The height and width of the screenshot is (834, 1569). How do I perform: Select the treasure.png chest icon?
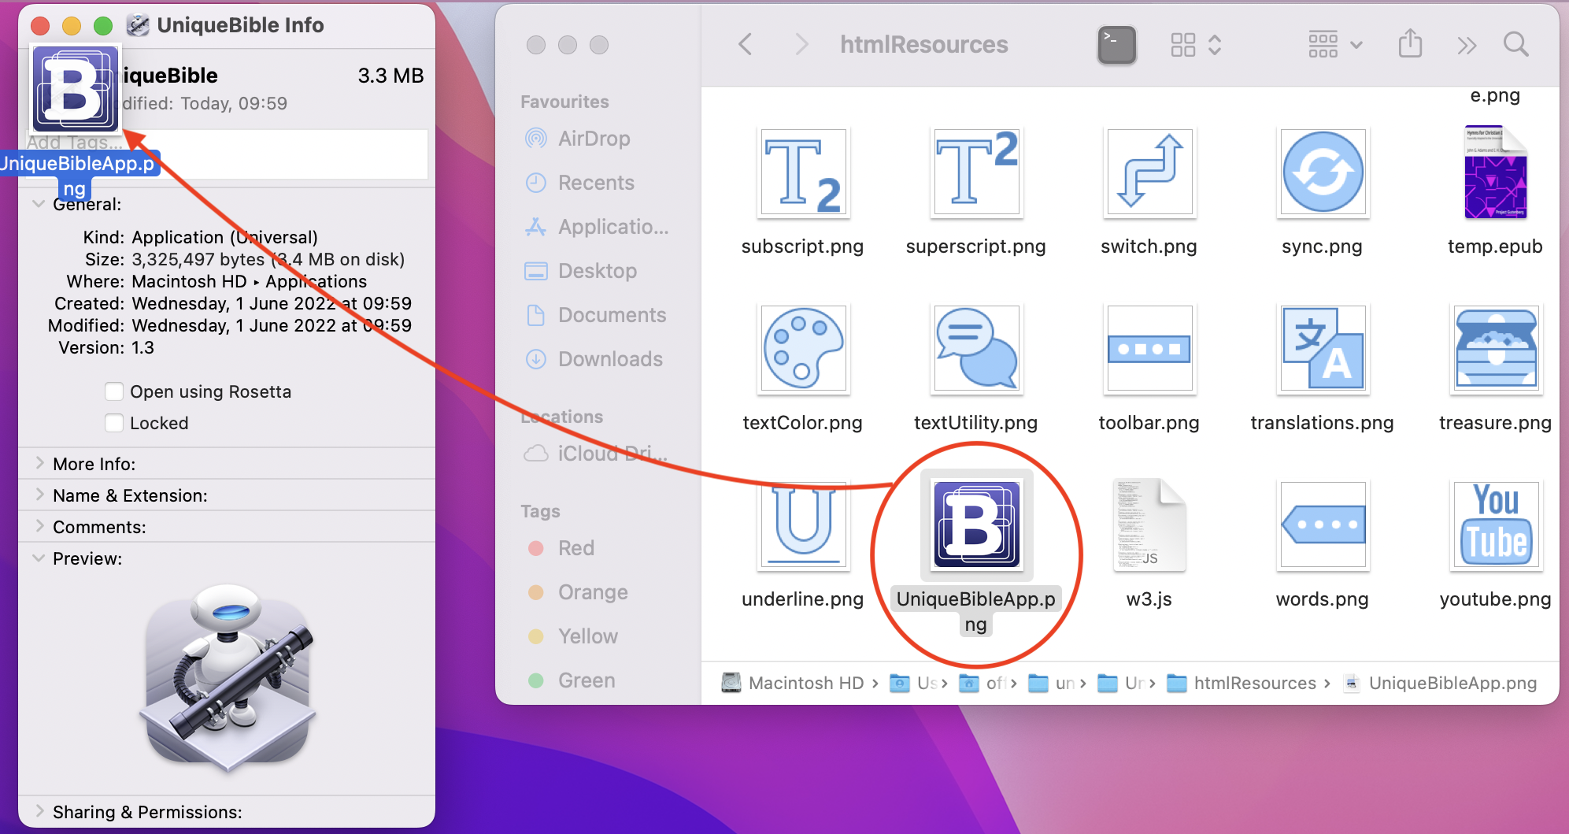pos(1496,349)
